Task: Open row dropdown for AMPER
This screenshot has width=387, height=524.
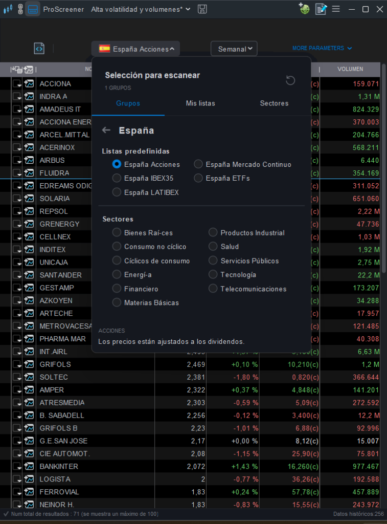Action: click(x=17, y=389)
